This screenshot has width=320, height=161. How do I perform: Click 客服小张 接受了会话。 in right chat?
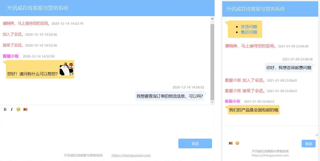coord(246,91)
